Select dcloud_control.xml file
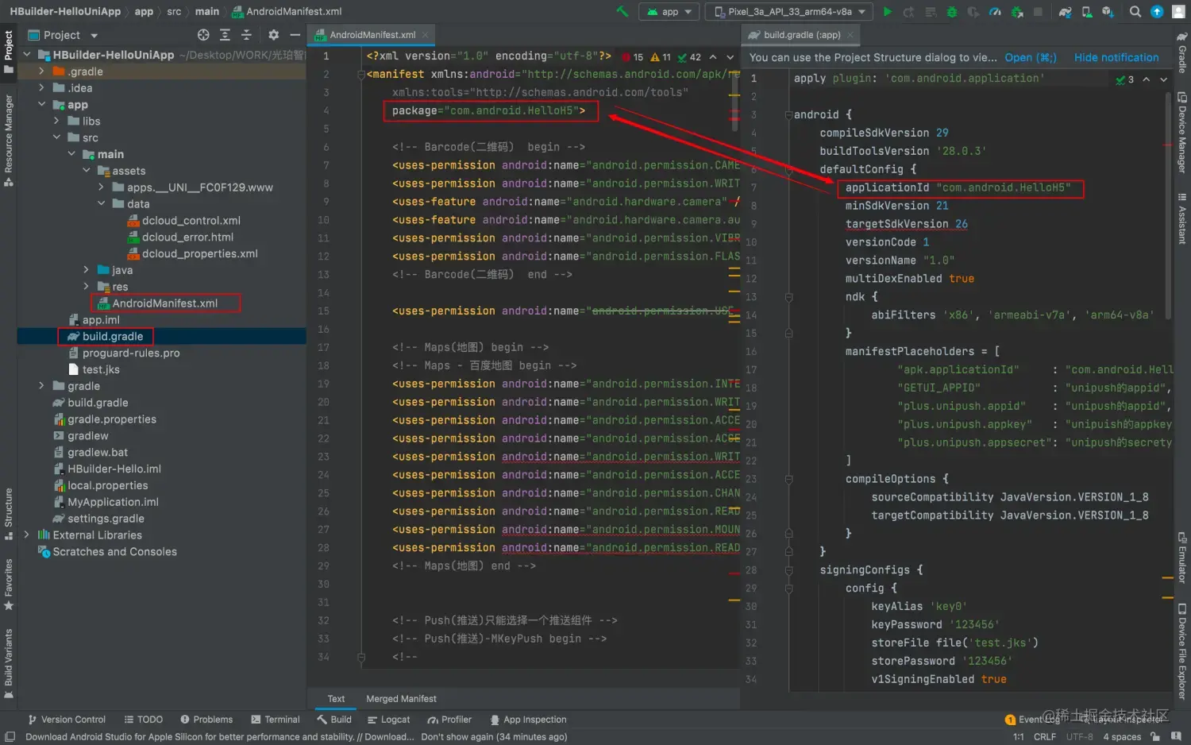The image size is (1191, 745). pyautogui.click(x=191, y=221)
